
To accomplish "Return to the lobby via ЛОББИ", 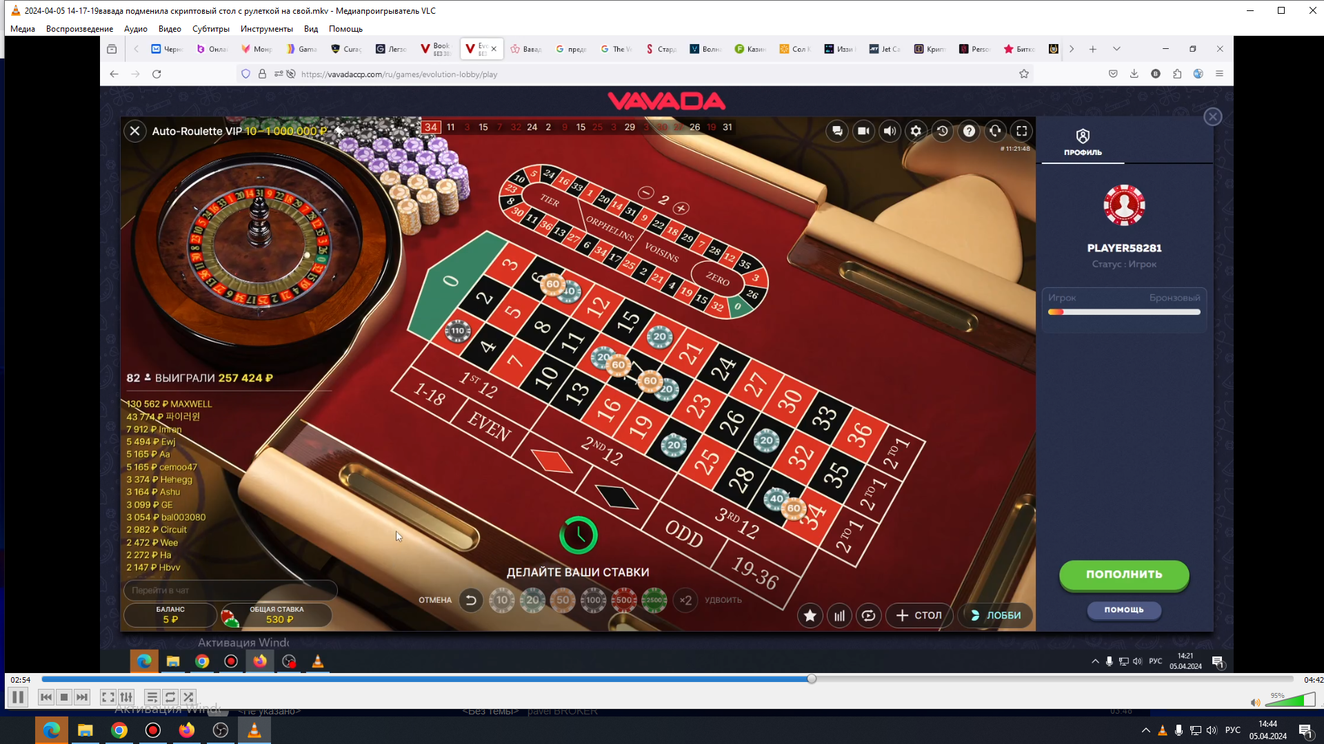I will pos(996,616).
